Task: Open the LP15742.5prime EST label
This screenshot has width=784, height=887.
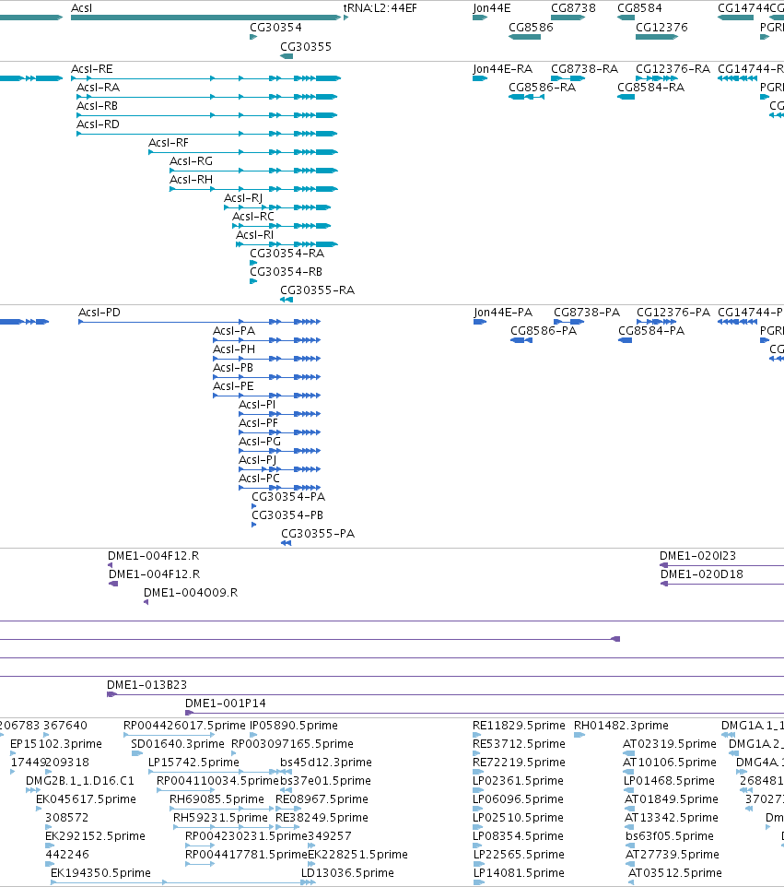Action: (x=193, y=762)
